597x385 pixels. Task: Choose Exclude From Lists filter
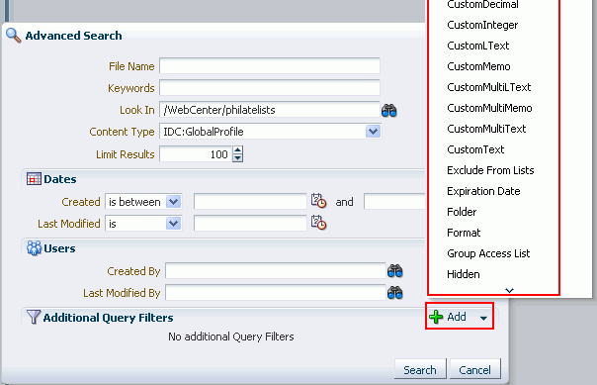click(490, 170)
